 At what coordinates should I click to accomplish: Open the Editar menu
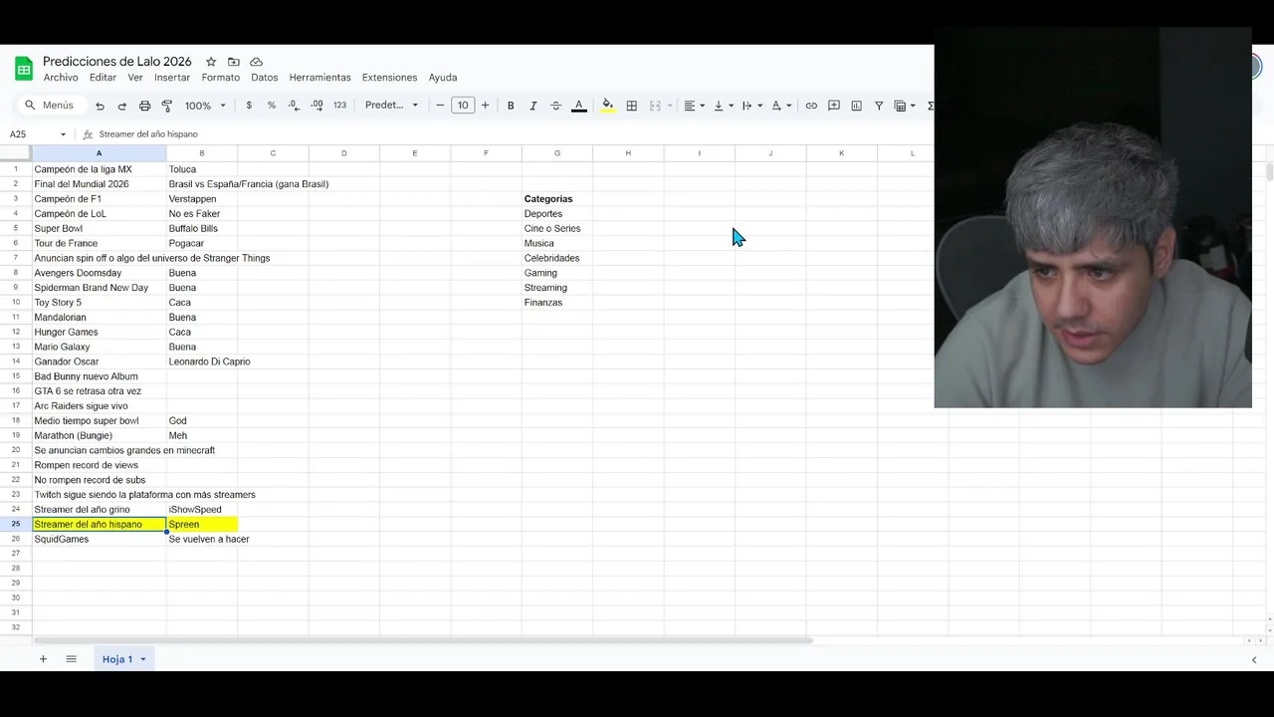[x=103, y=78]
